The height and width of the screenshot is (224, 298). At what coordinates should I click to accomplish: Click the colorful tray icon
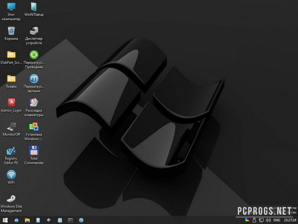pyautogui.click(x=247, y=220)
